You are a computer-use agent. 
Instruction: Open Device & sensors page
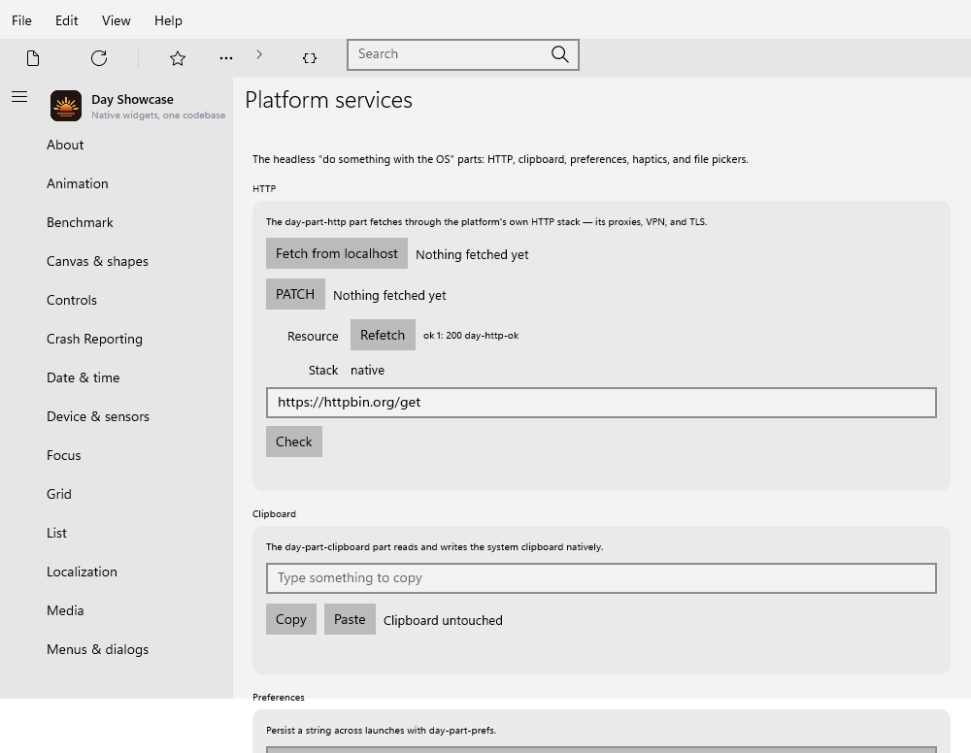pyautogui.click(x=98, y=417)
